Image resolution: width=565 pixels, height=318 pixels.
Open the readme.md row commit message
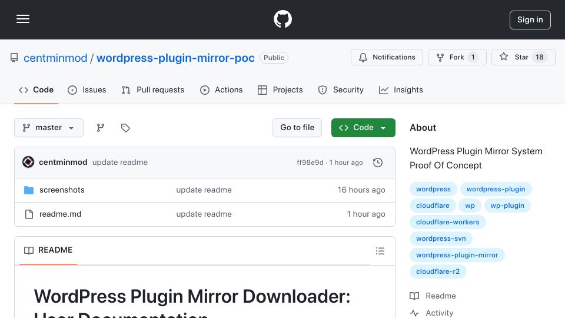204,214
